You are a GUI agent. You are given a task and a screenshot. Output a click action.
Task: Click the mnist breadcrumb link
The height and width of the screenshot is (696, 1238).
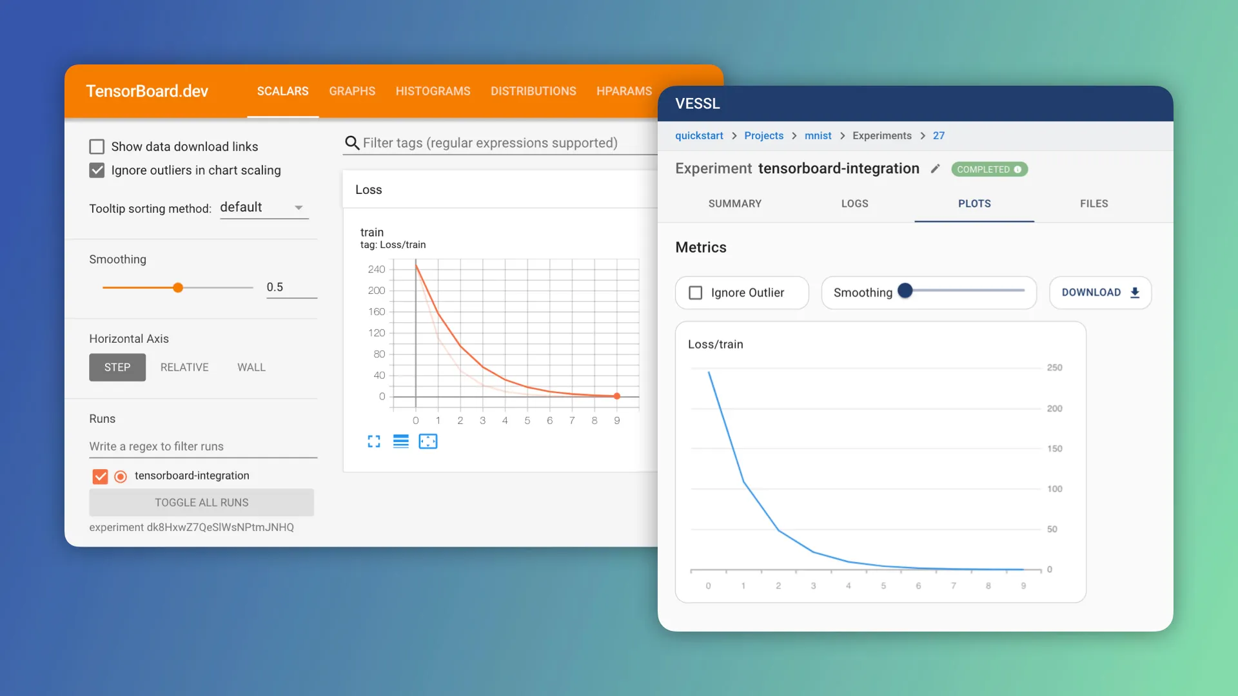pyautogui.click(x=818, y=136)
